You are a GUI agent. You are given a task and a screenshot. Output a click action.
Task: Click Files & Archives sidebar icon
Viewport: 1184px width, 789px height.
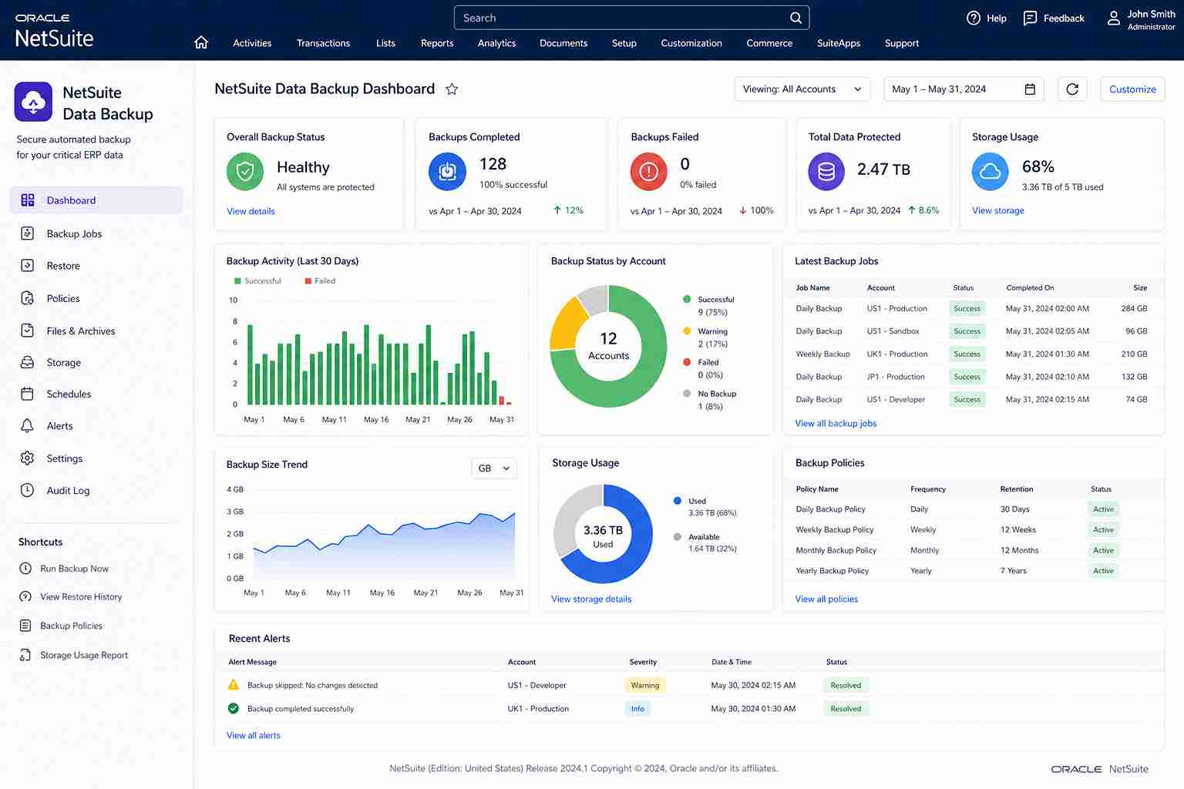click(x=28, y=331)
